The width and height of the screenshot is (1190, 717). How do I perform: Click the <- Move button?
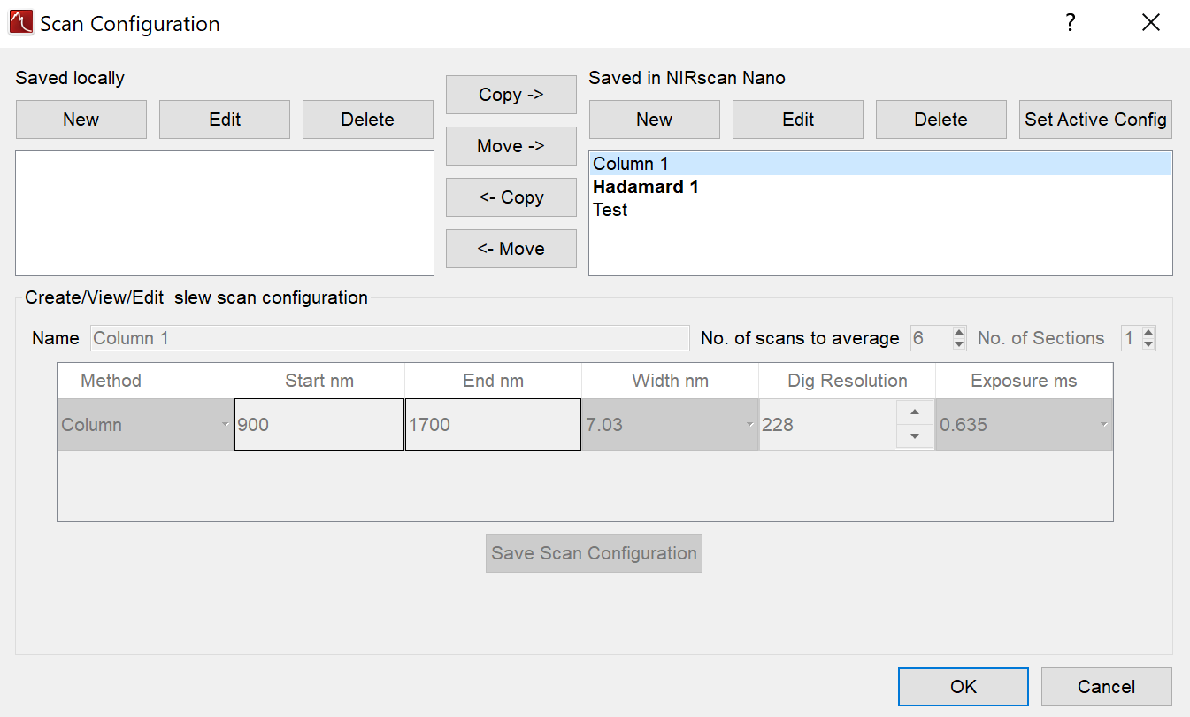tap(511, 249)
